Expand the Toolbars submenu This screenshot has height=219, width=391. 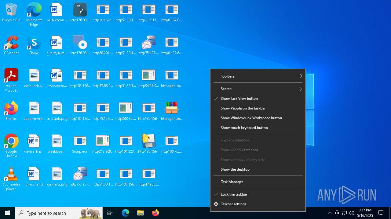tap(258, 76)
